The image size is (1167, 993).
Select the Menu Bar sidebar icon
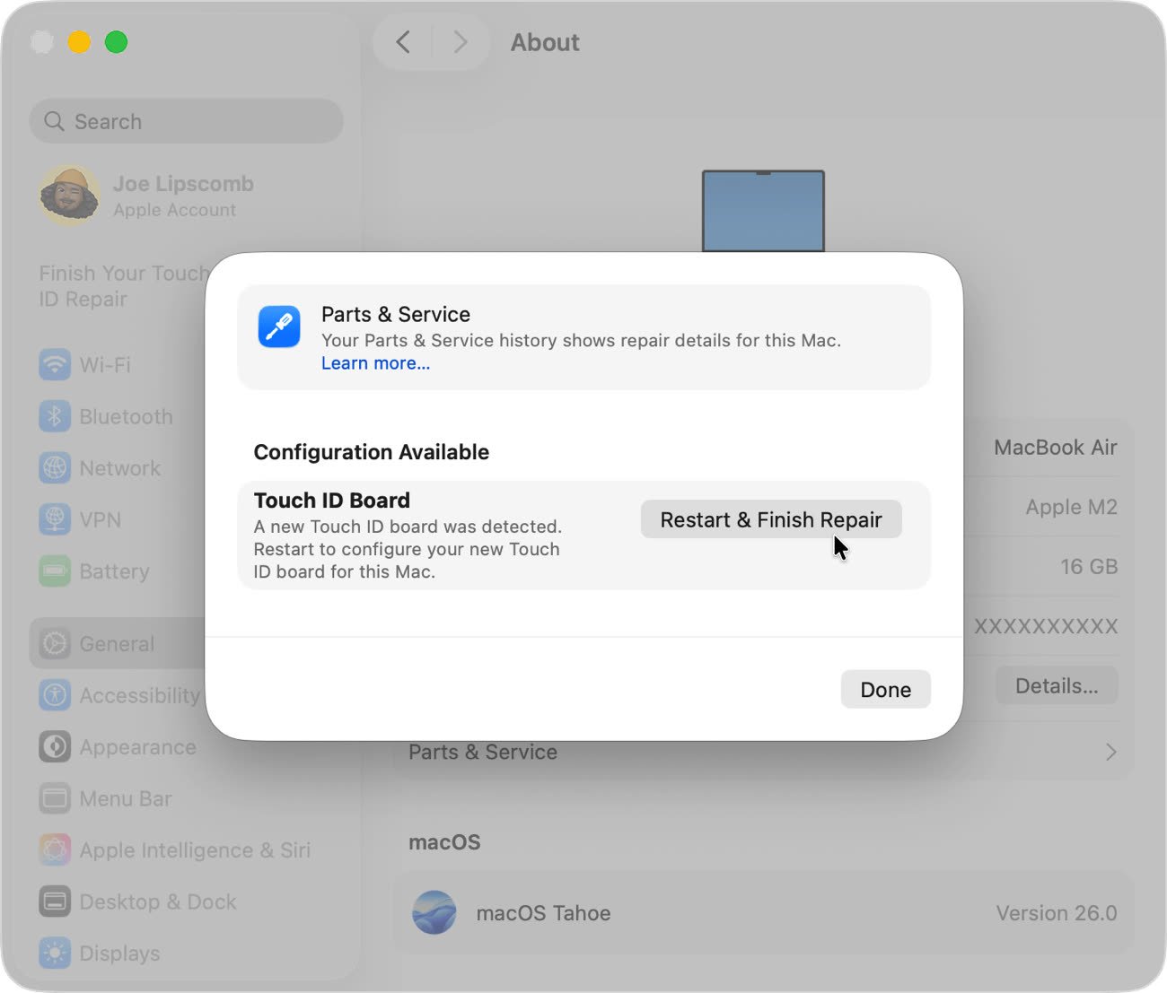coord(55,798)
